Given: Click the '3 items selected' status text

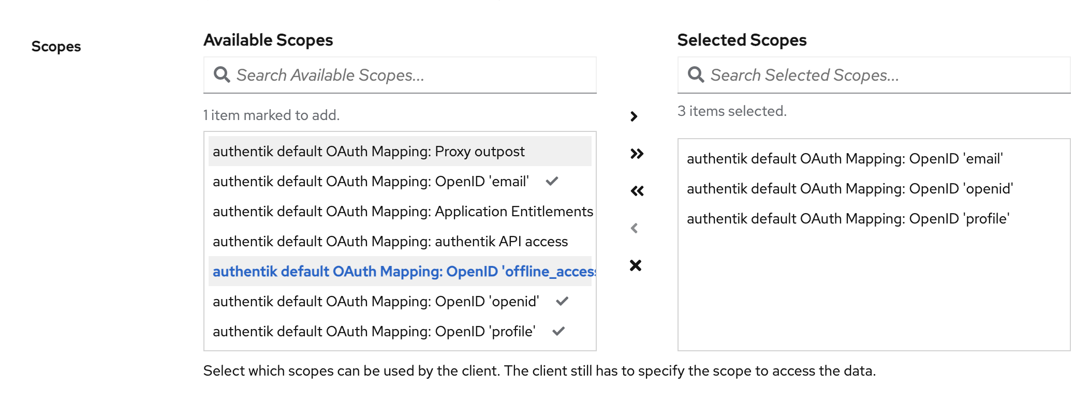Looking at the screenshot, I should pyautogui.click(x=732, y=111).
